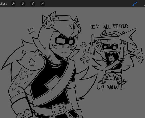
Task: Tap the top horn on the large character's helmet
Action: click(x=53, y=15)
